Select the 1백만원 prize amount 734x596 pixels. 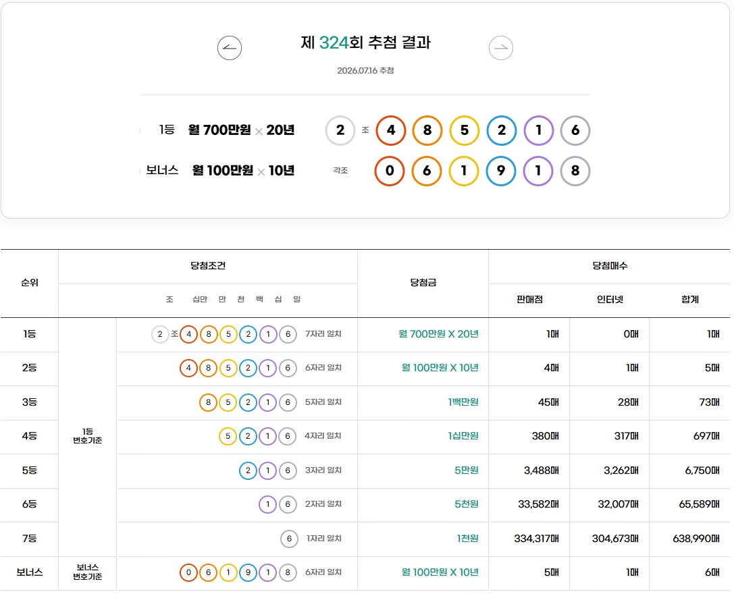[463, 402]
